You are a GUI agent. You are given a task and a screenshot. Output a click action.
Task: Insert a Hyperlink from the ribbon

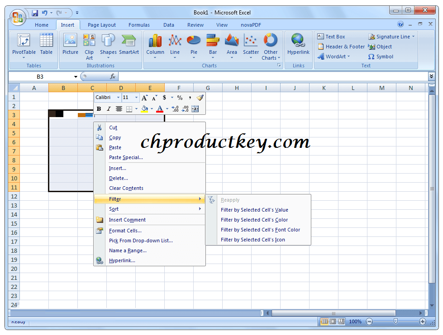point(298,44)
